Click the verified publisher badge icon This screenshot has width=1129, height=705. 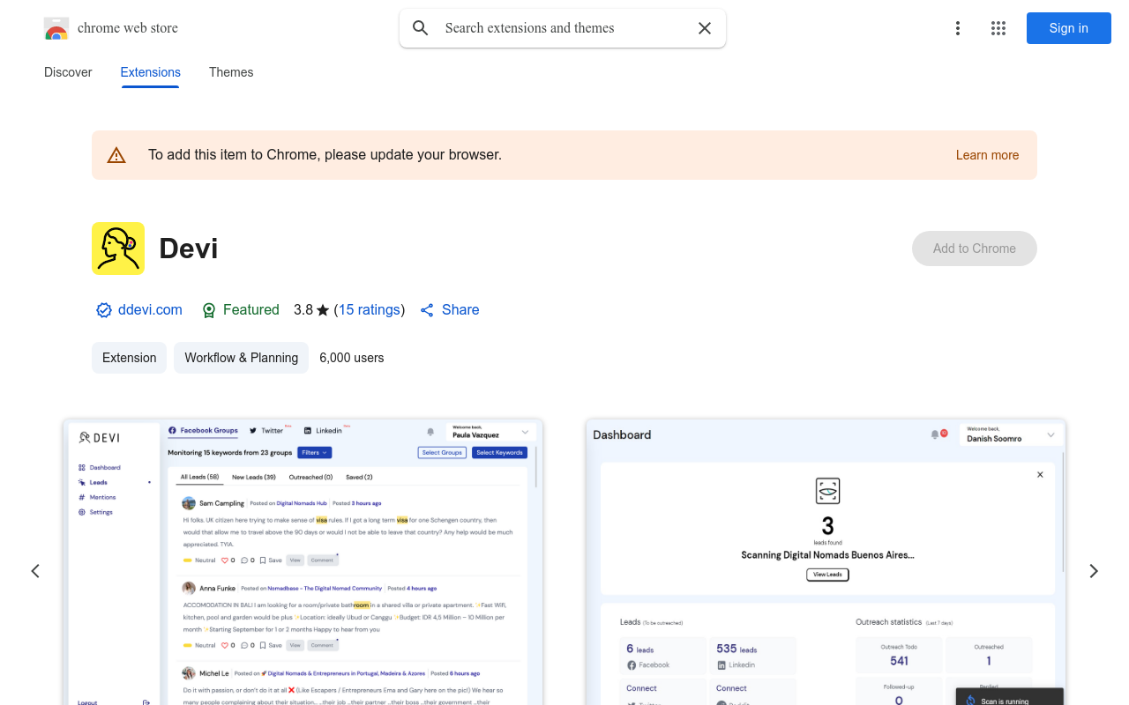[x=104, y=310]
